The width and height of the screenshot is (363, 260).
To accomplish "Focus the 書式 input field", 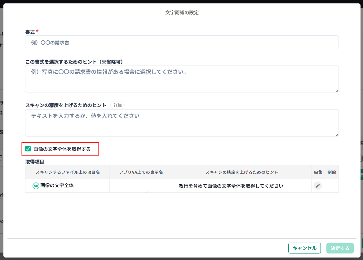I will click(182, 43).
